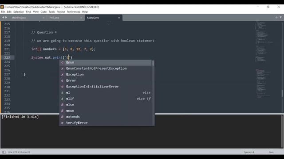Choose the 'el' else snippet suggestion
Image resolution: width=284 pixels, height=159 pixels.
(x=106, y=92)
